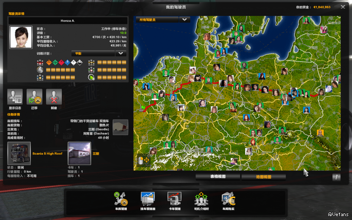Expand the 所有驾驶员 driver filter dropdown
Viewport: 352px width, 220px height.
tap(184, 20)
